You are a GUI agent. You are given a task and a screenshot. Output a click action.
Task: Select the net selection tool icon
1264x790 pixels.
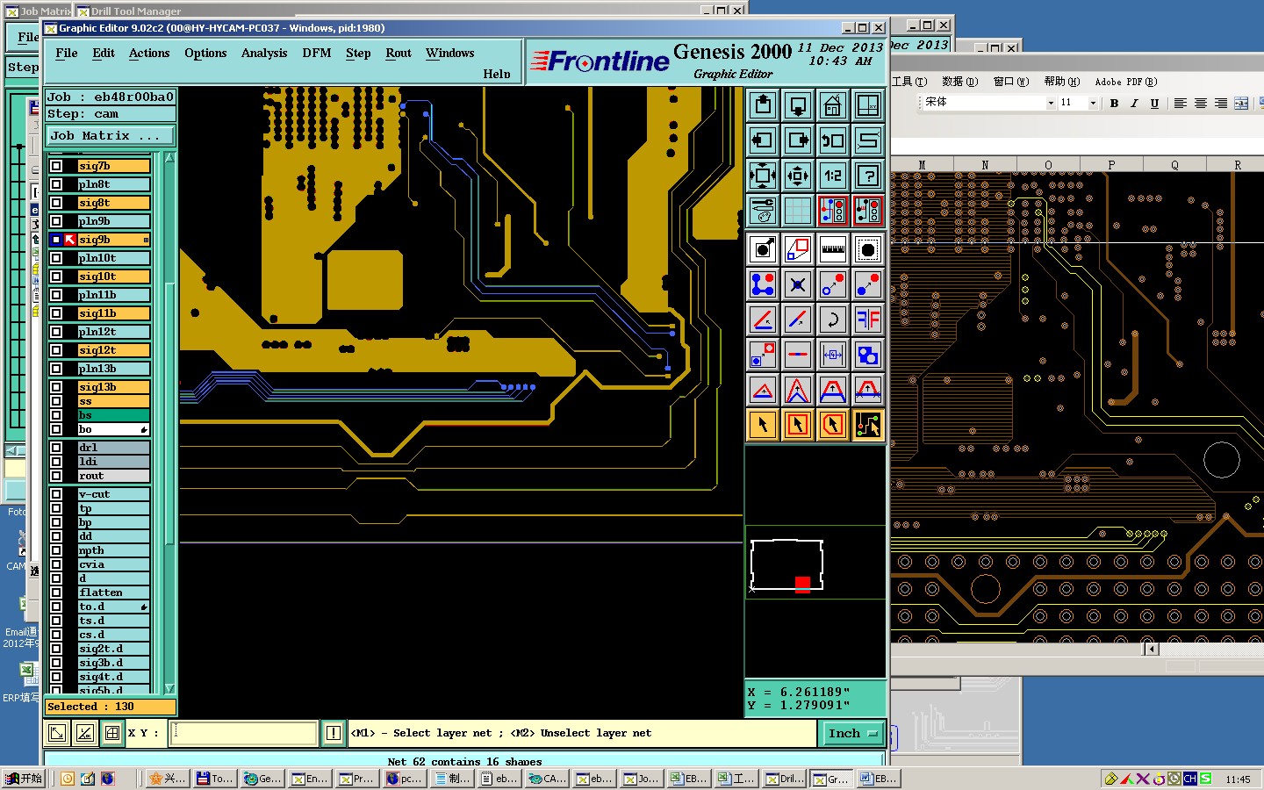click(868, 425)
